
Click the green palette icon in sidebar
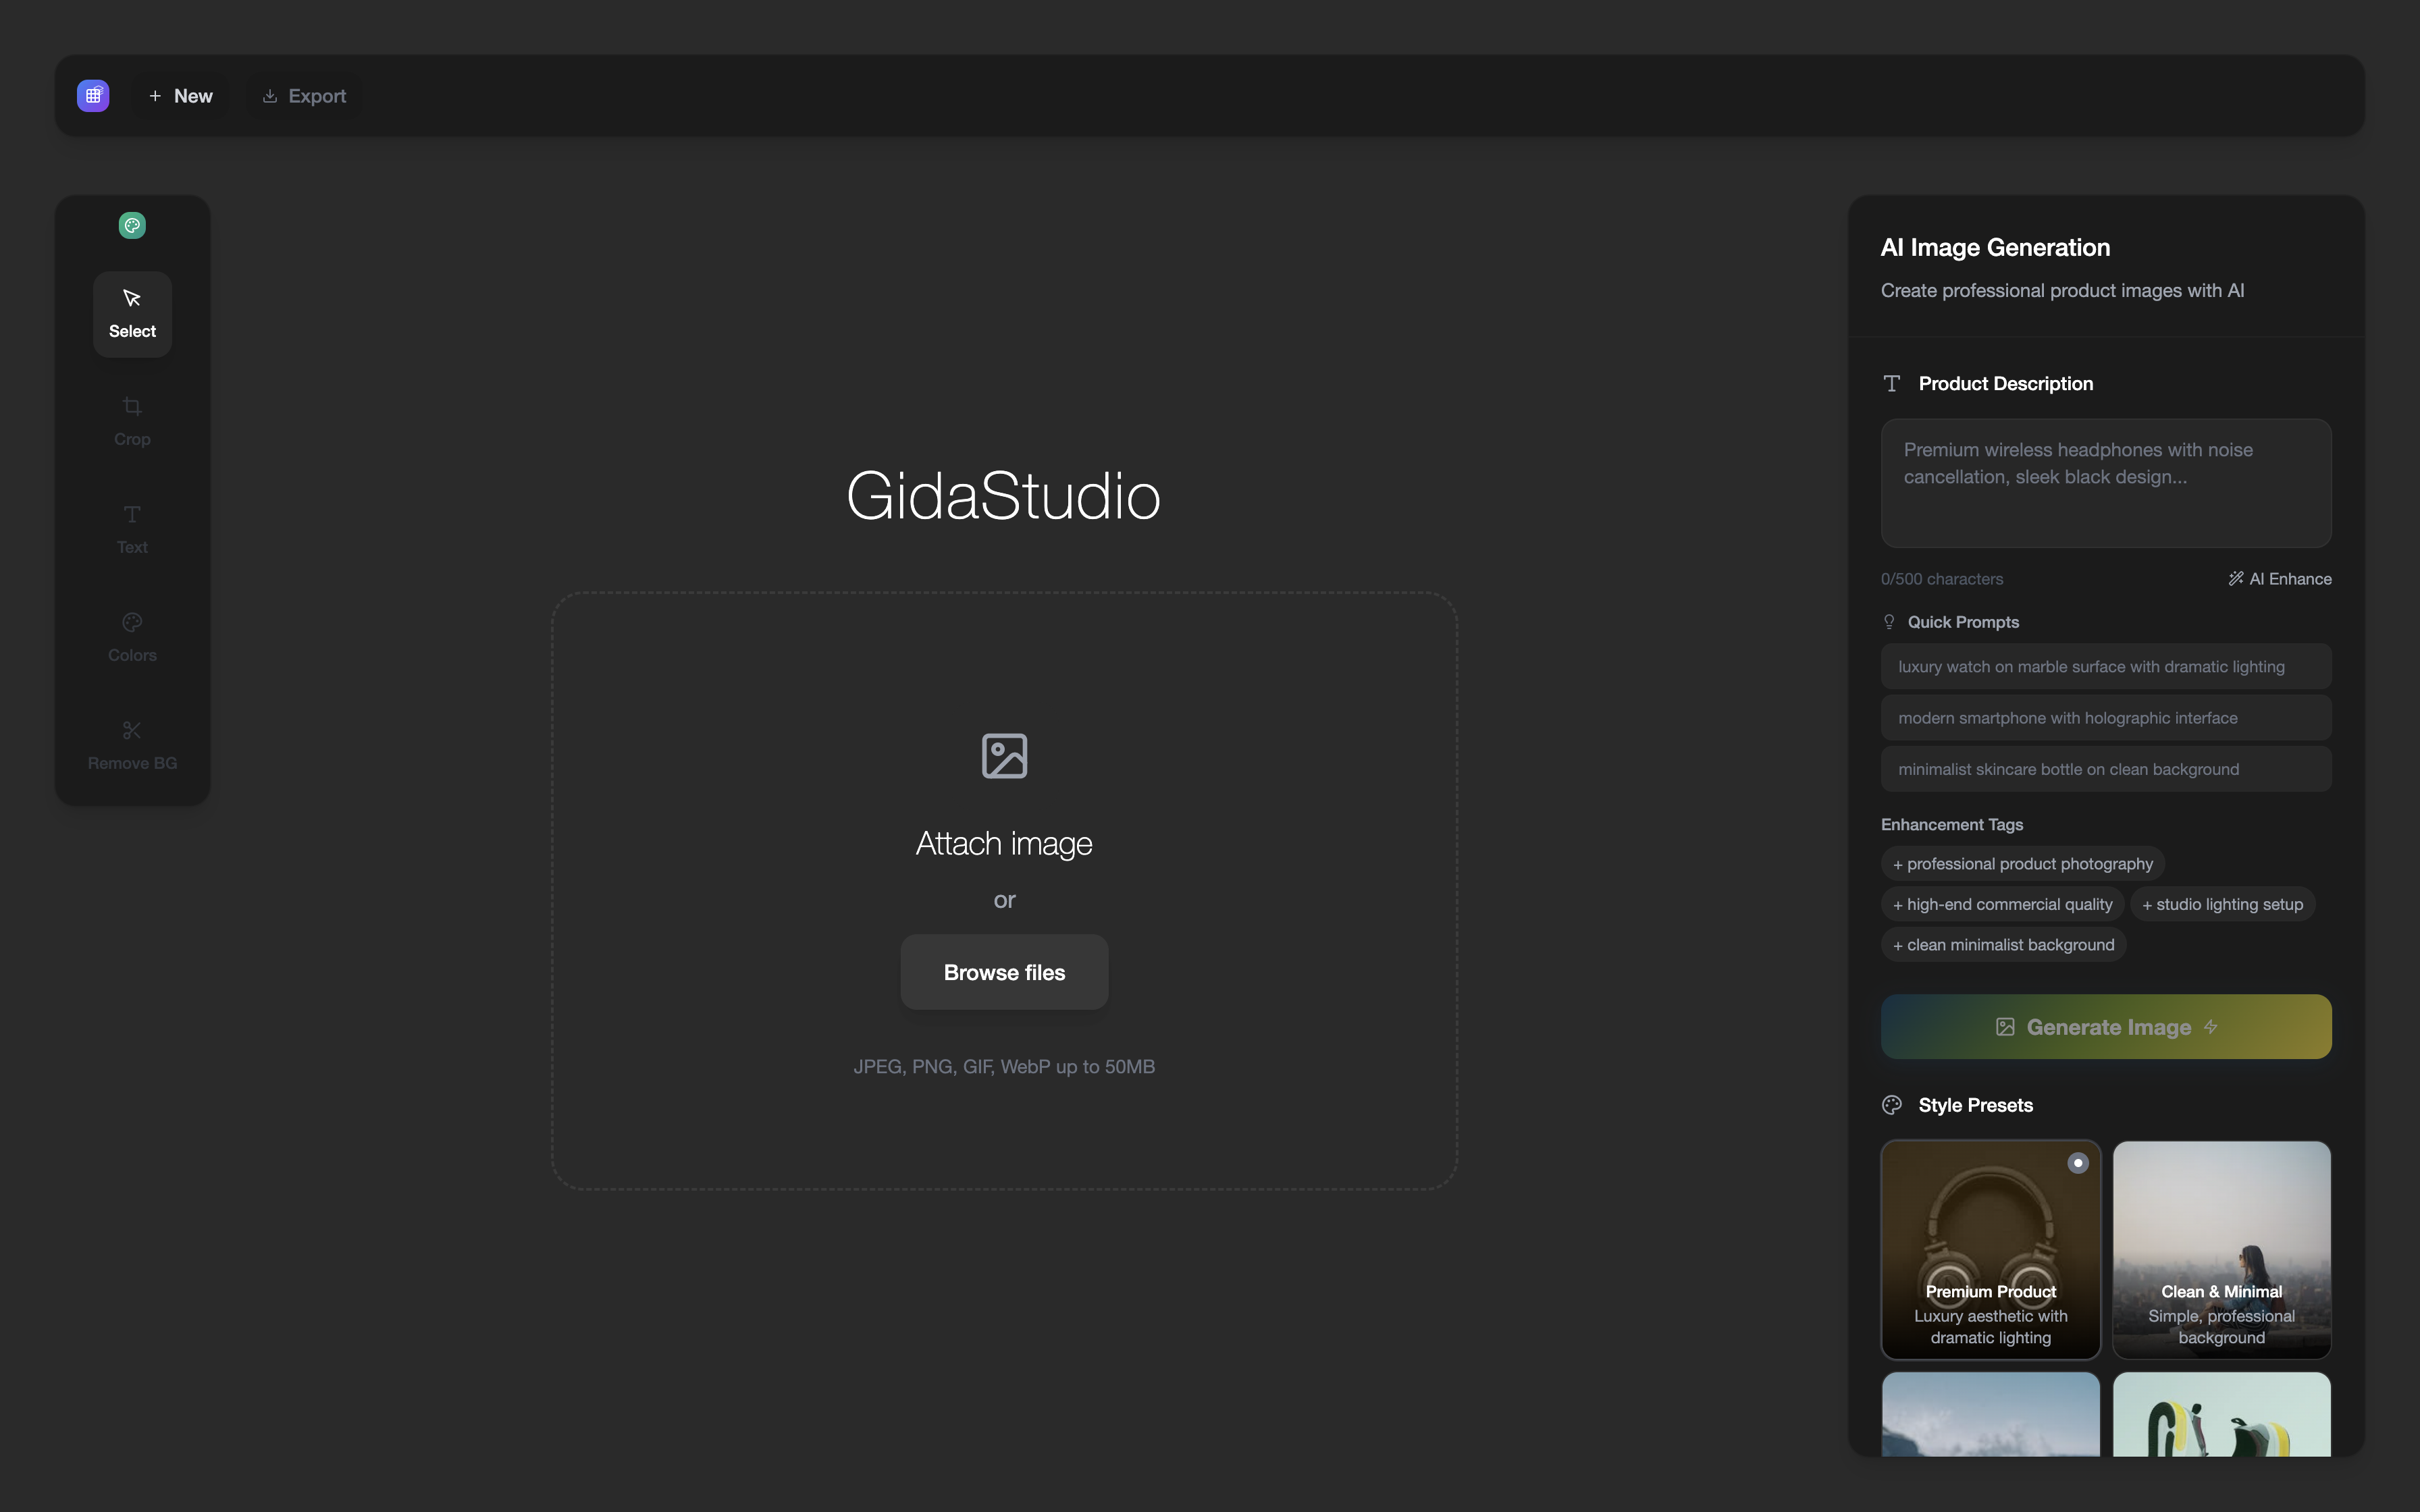point(132,226)
